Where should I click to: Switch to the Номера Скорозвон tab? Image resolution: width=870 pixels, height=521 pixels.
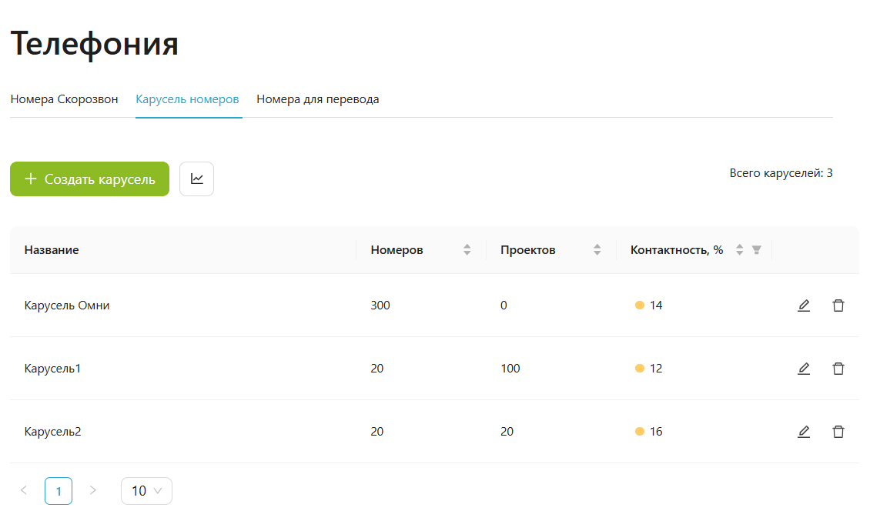coord(64,99)
